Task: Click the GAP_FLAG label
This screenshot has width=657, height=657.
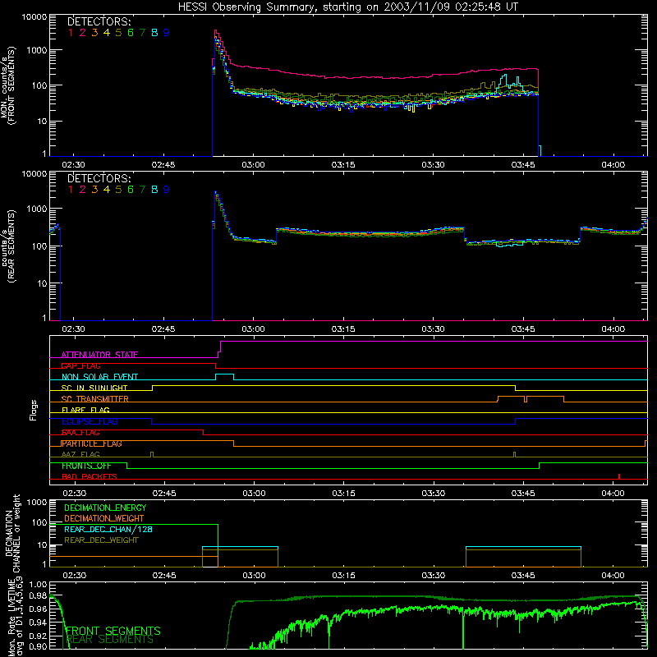Action: [80, 365]
